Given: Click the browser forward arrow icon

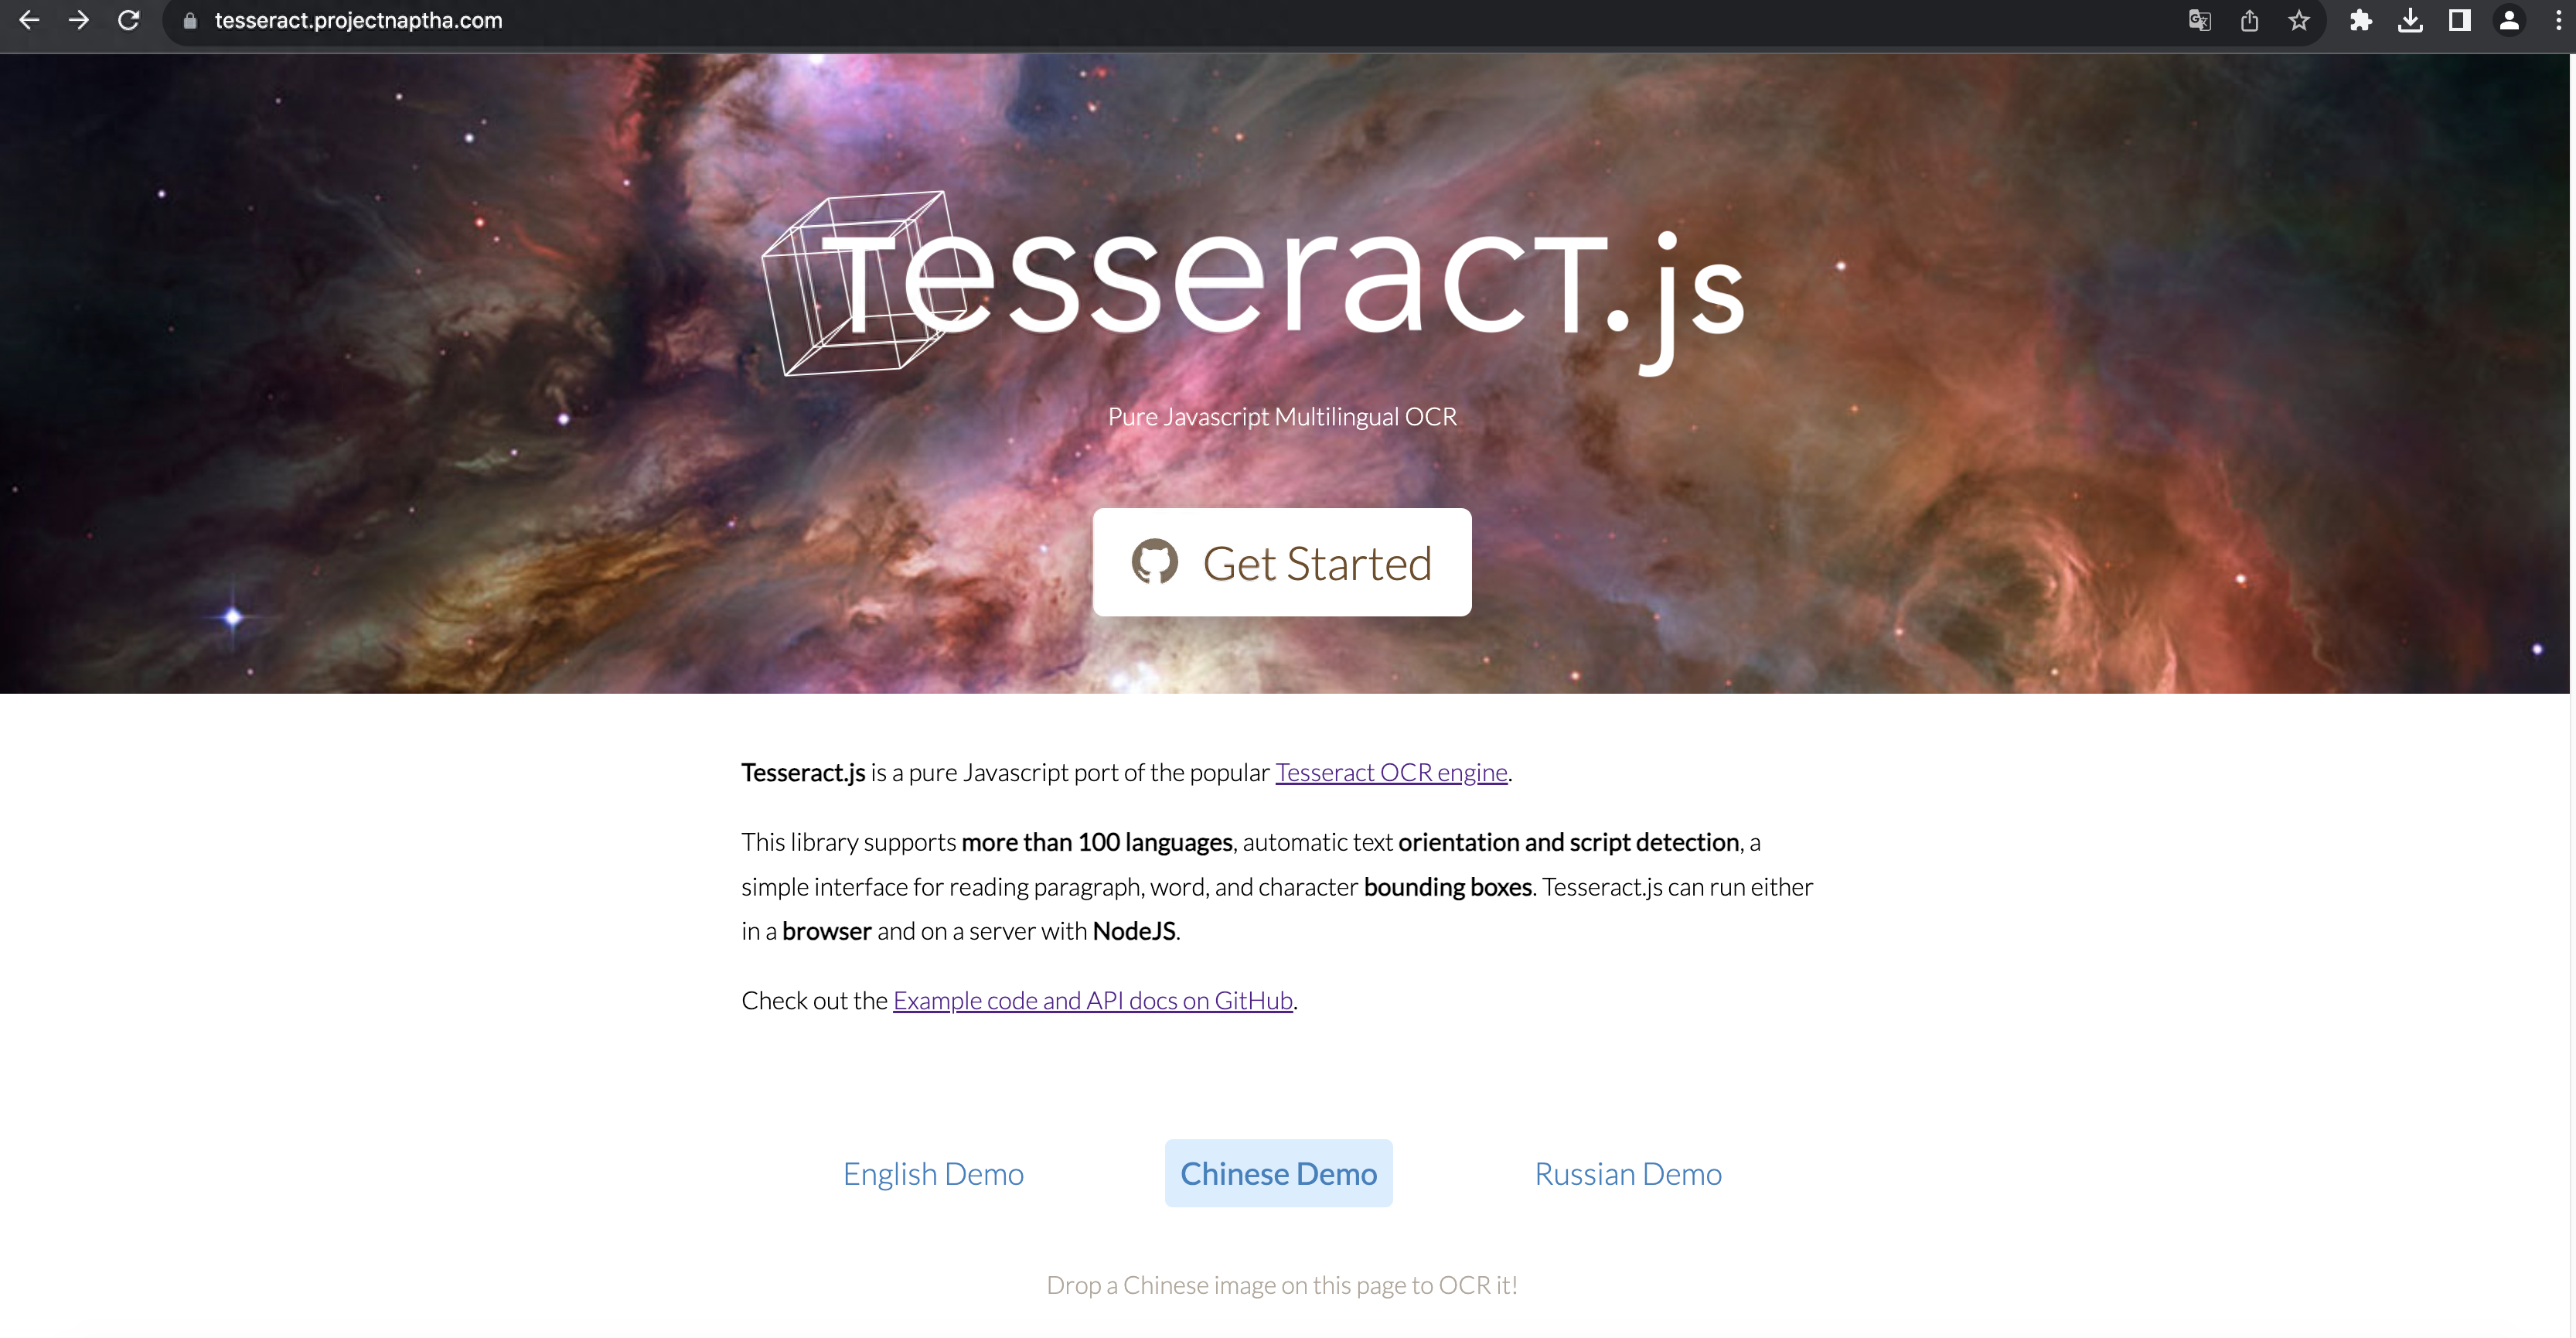Looking at the screenshot, I should point(82,20).
